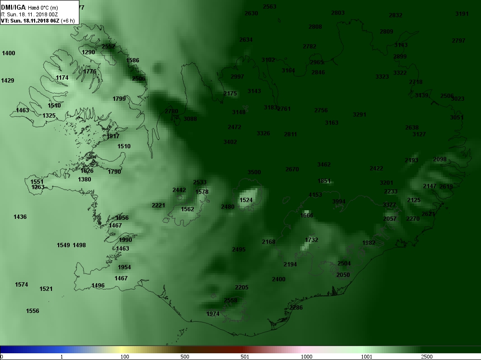Viewport: 481px width, 360px height.
Task: Click the 3088 map value
Action: tap(190, 119)
